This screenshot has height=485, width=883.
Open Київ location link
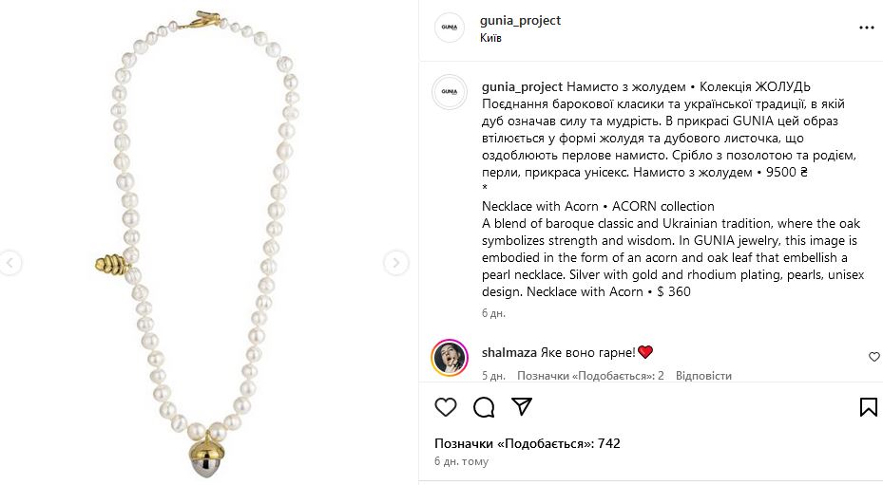coord(490,38)
